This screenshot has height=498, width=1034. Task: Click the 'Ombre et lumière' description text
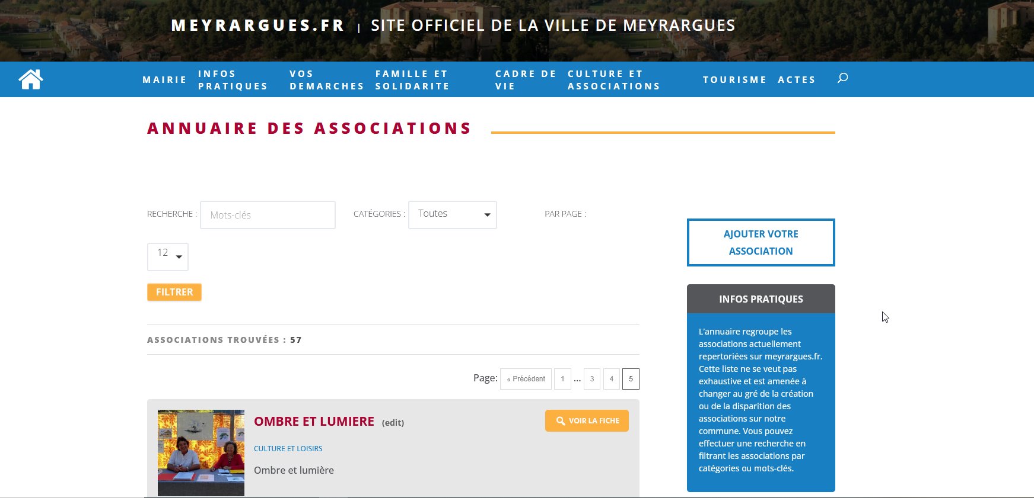pos(294,470)
